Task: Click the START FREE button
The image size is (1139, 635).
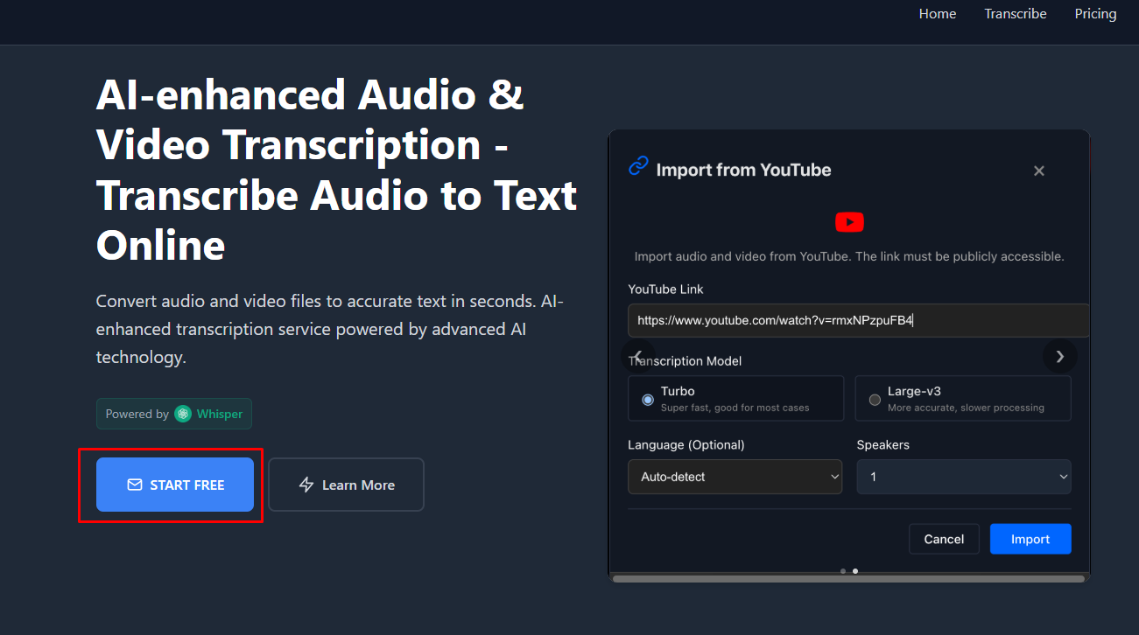Action: 175,485
